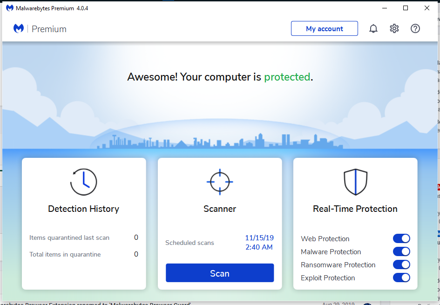This screenshot has width=440, height=305.
Task: Click the green 'protected' status word
Action: (287, 77)
